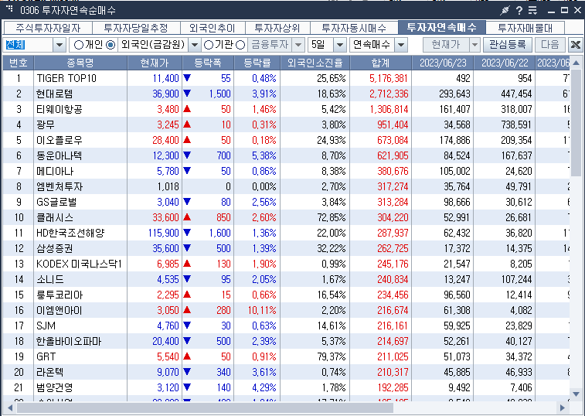Screen dimensions: 585x416
Task: Click the horizontal scrollbar left arrow
Action: 9,407
